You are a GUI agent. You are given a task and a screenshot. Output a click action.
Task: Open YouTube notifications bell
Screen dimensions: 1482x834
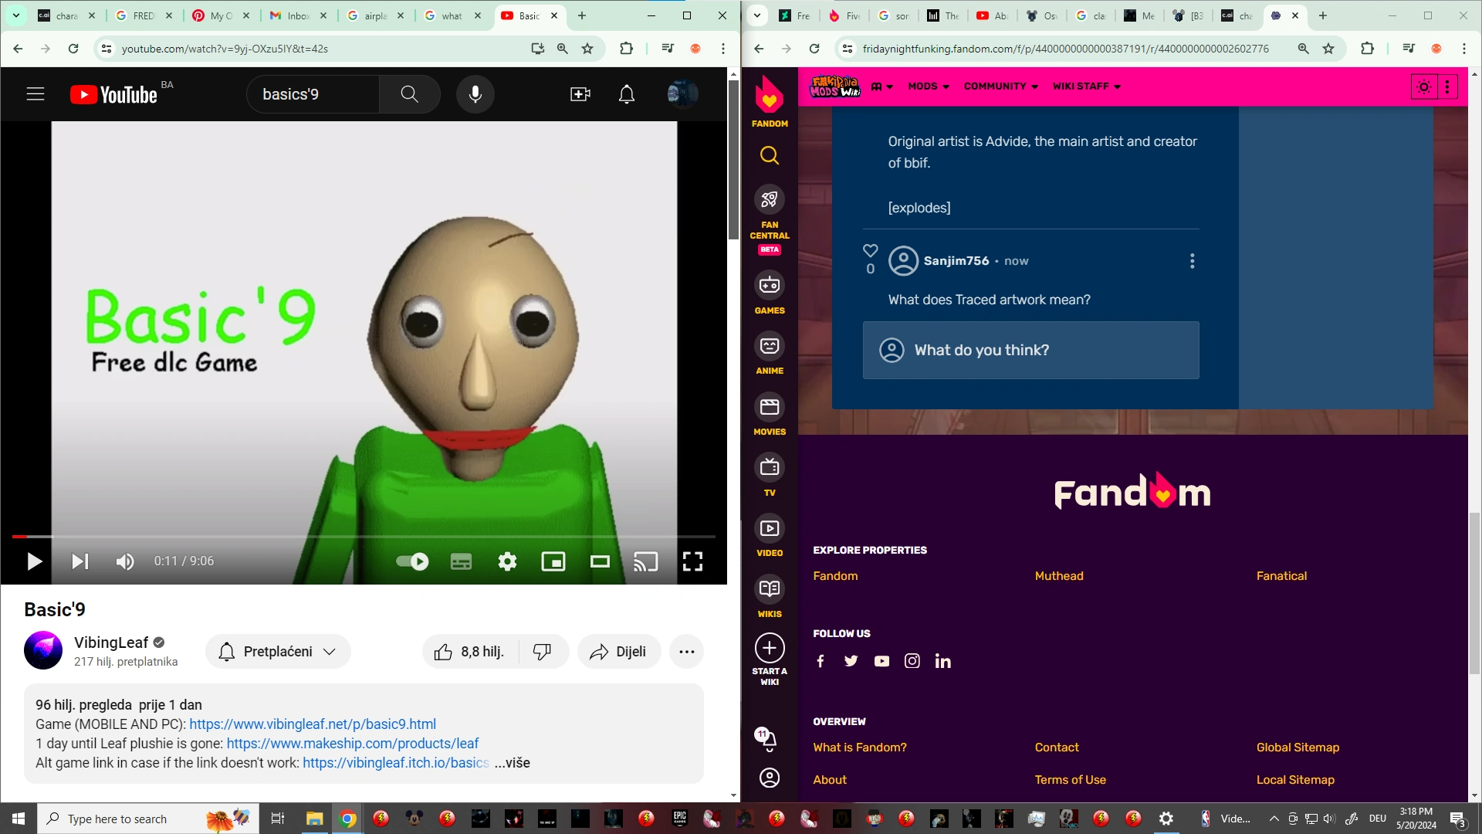[626, 93]
